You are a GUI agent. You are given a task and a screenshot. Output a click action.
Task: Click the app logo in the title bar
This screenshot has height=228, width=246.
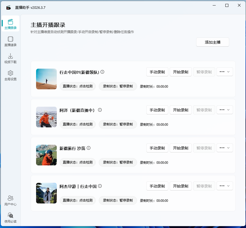click(8, 7)
